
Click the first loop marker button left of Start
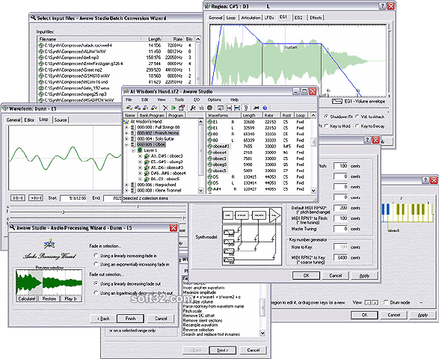18,198
